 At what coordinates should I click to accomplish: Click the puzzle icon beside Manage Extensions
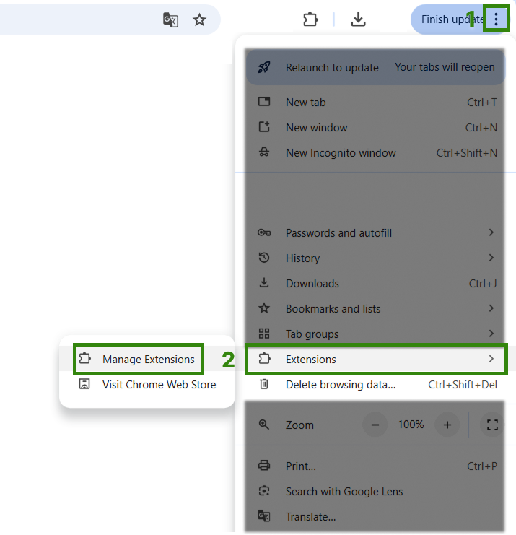84,359
